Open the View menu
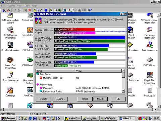The image size is (161, 121). [19, 6]
